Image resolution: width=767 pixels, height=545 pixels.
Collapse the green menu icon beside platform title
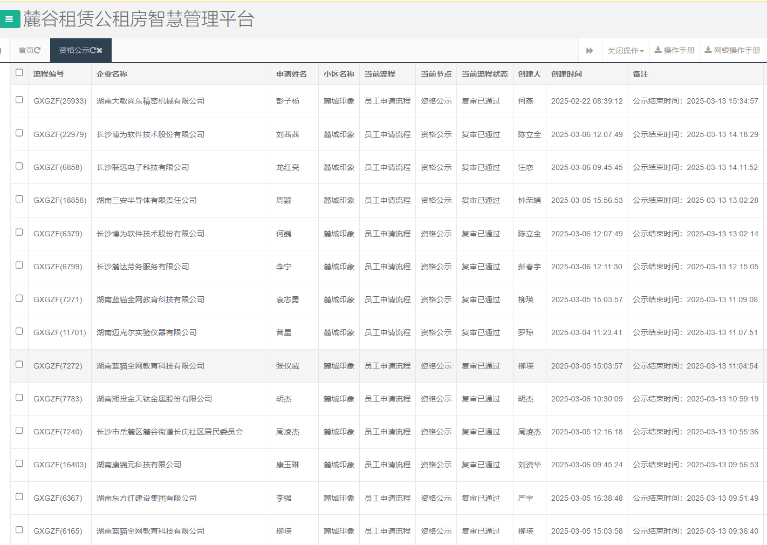pos(10,19)
